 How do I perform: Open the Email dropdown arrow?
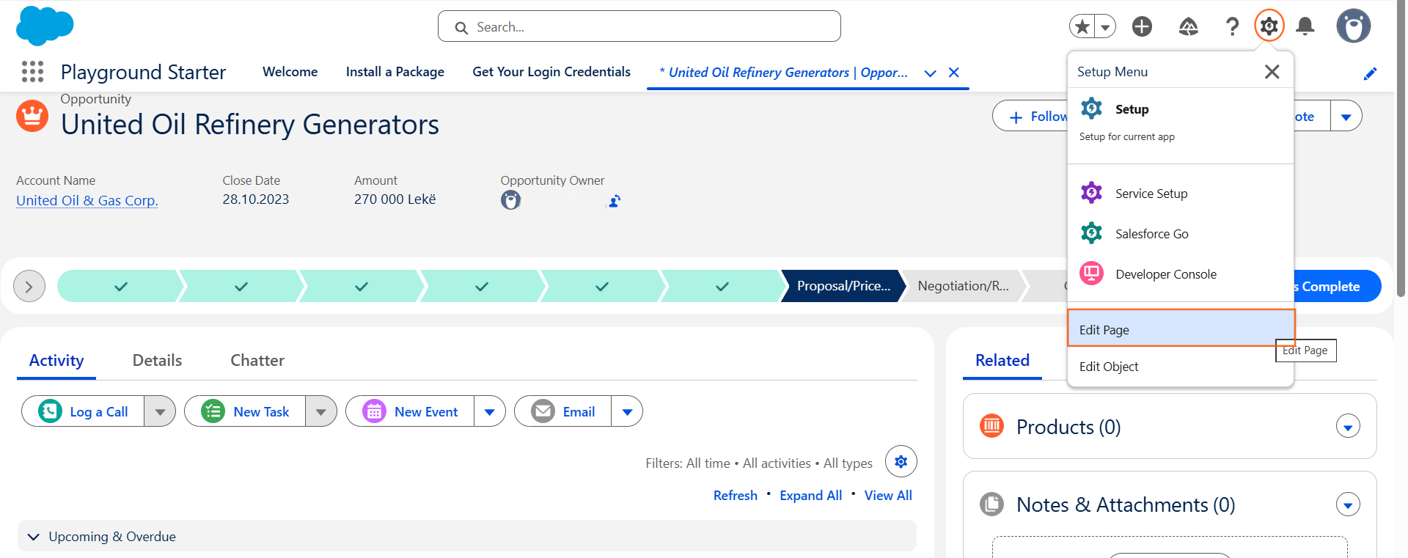627,411
